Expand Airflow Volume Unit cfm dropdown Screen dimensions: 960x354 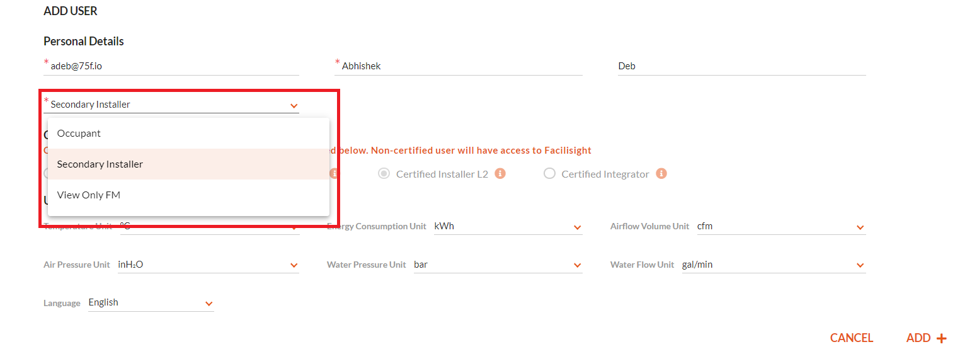pos(781,227)
